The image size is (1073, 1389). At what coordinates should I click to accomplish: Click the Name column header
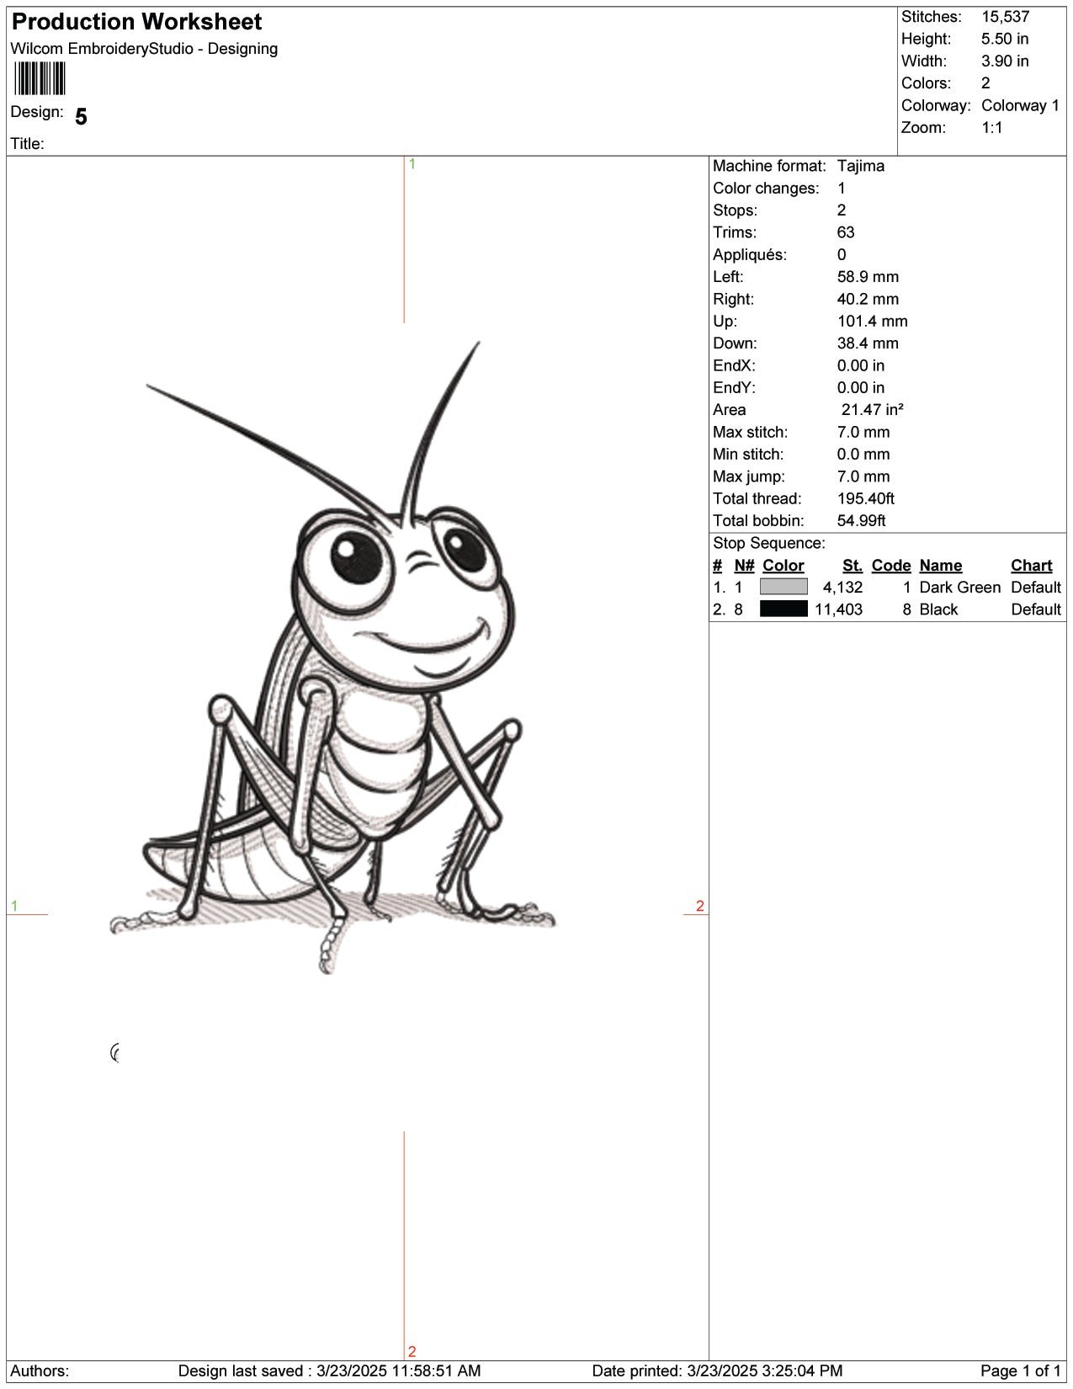click(940, 566)
